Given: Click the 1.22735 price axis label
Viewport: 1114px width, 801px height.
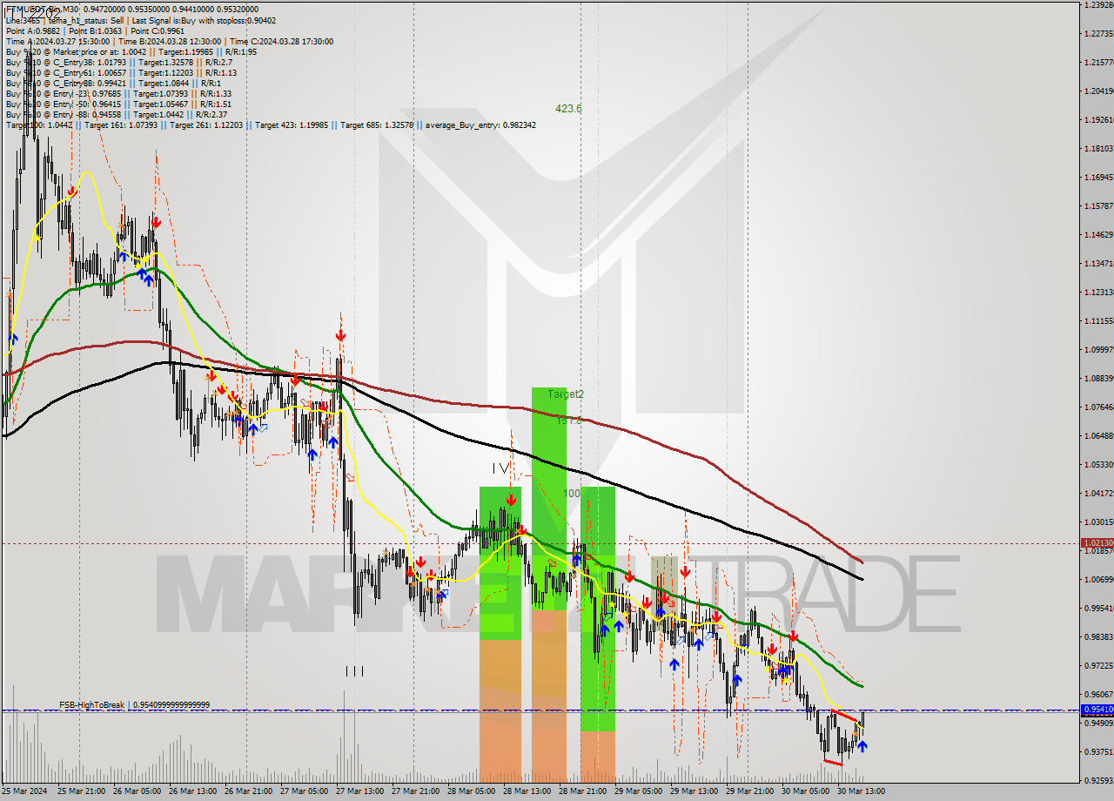Looking at the screenshot, I should [1098, 34].
